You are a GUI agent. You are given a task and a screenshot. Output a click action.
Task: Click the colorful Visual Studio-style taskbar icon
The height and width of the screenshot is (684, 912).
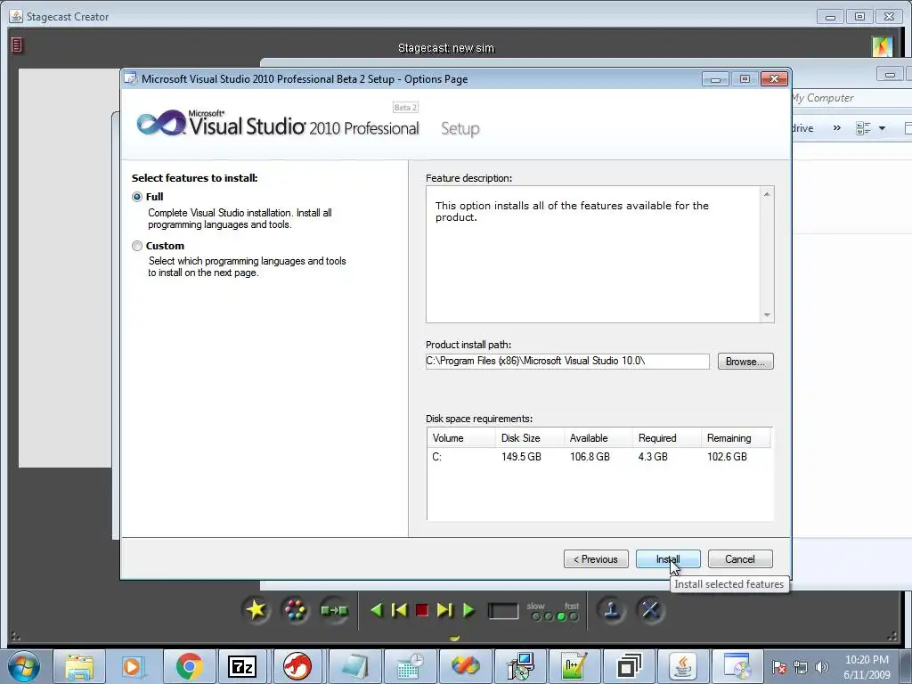[465, 666]
